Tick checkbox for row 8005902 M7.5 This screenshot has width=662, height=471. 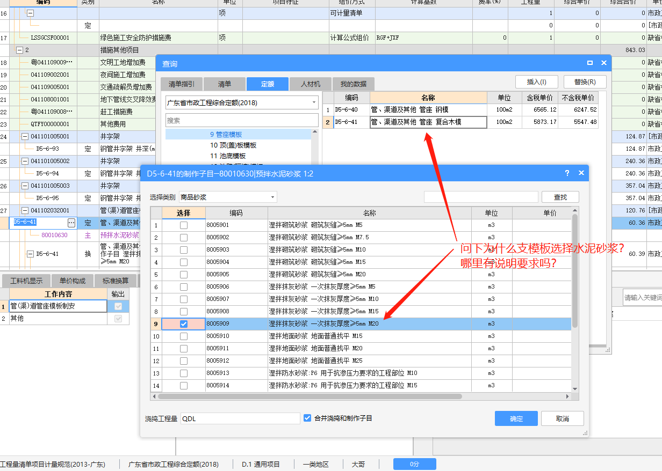(184, 238)
